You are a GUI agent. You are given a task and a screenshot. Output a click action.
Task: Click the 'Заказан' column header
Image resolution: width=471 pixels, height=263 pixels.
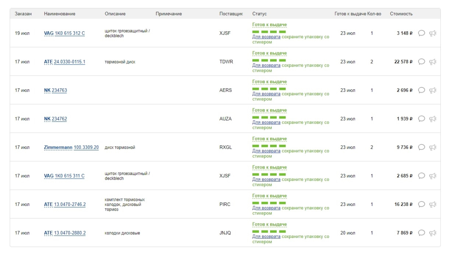point(23,14)
